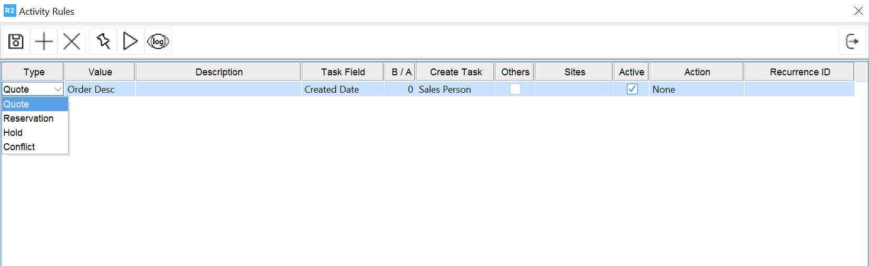This screenshot has height=266, width=869.
Task: Click the Recurrence ID column header
Action: [x=799, y=72]
